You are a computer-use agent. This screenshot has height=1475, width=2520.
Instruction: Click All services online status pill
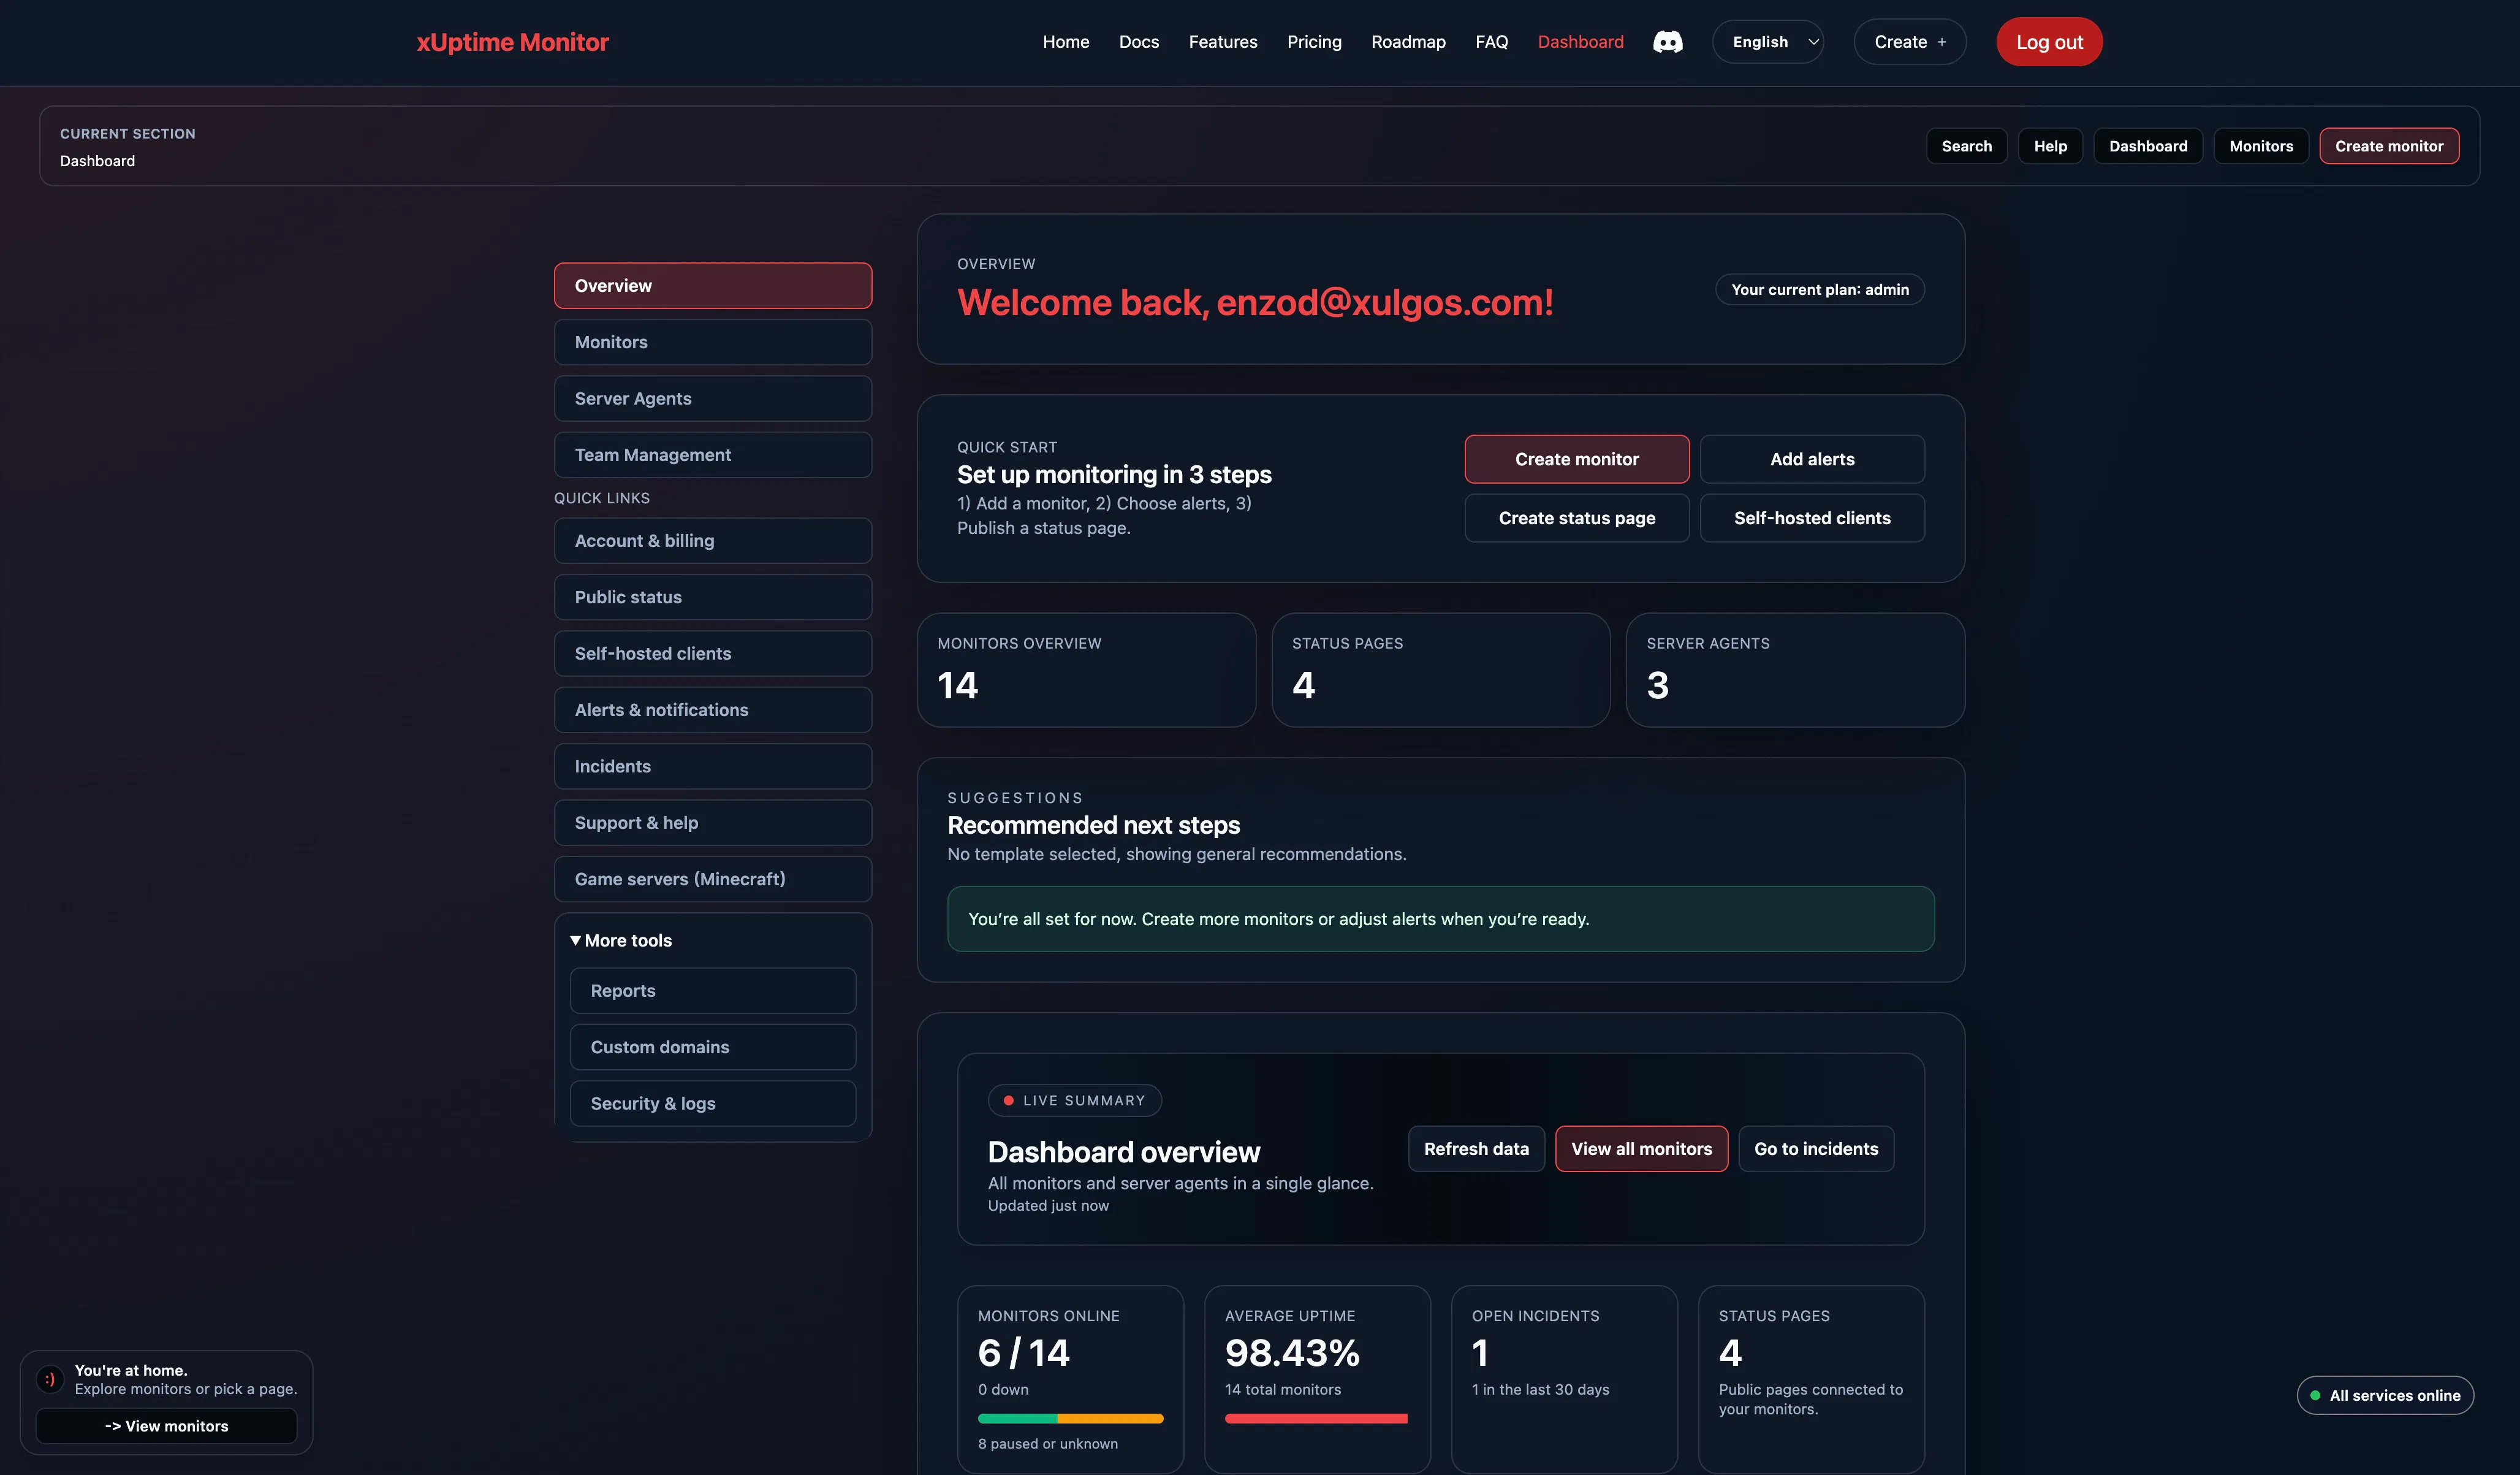click(2385, 1396)
